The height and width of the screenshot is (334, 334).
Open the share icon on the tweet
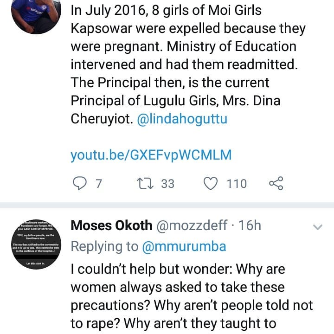tap(276, 184)
